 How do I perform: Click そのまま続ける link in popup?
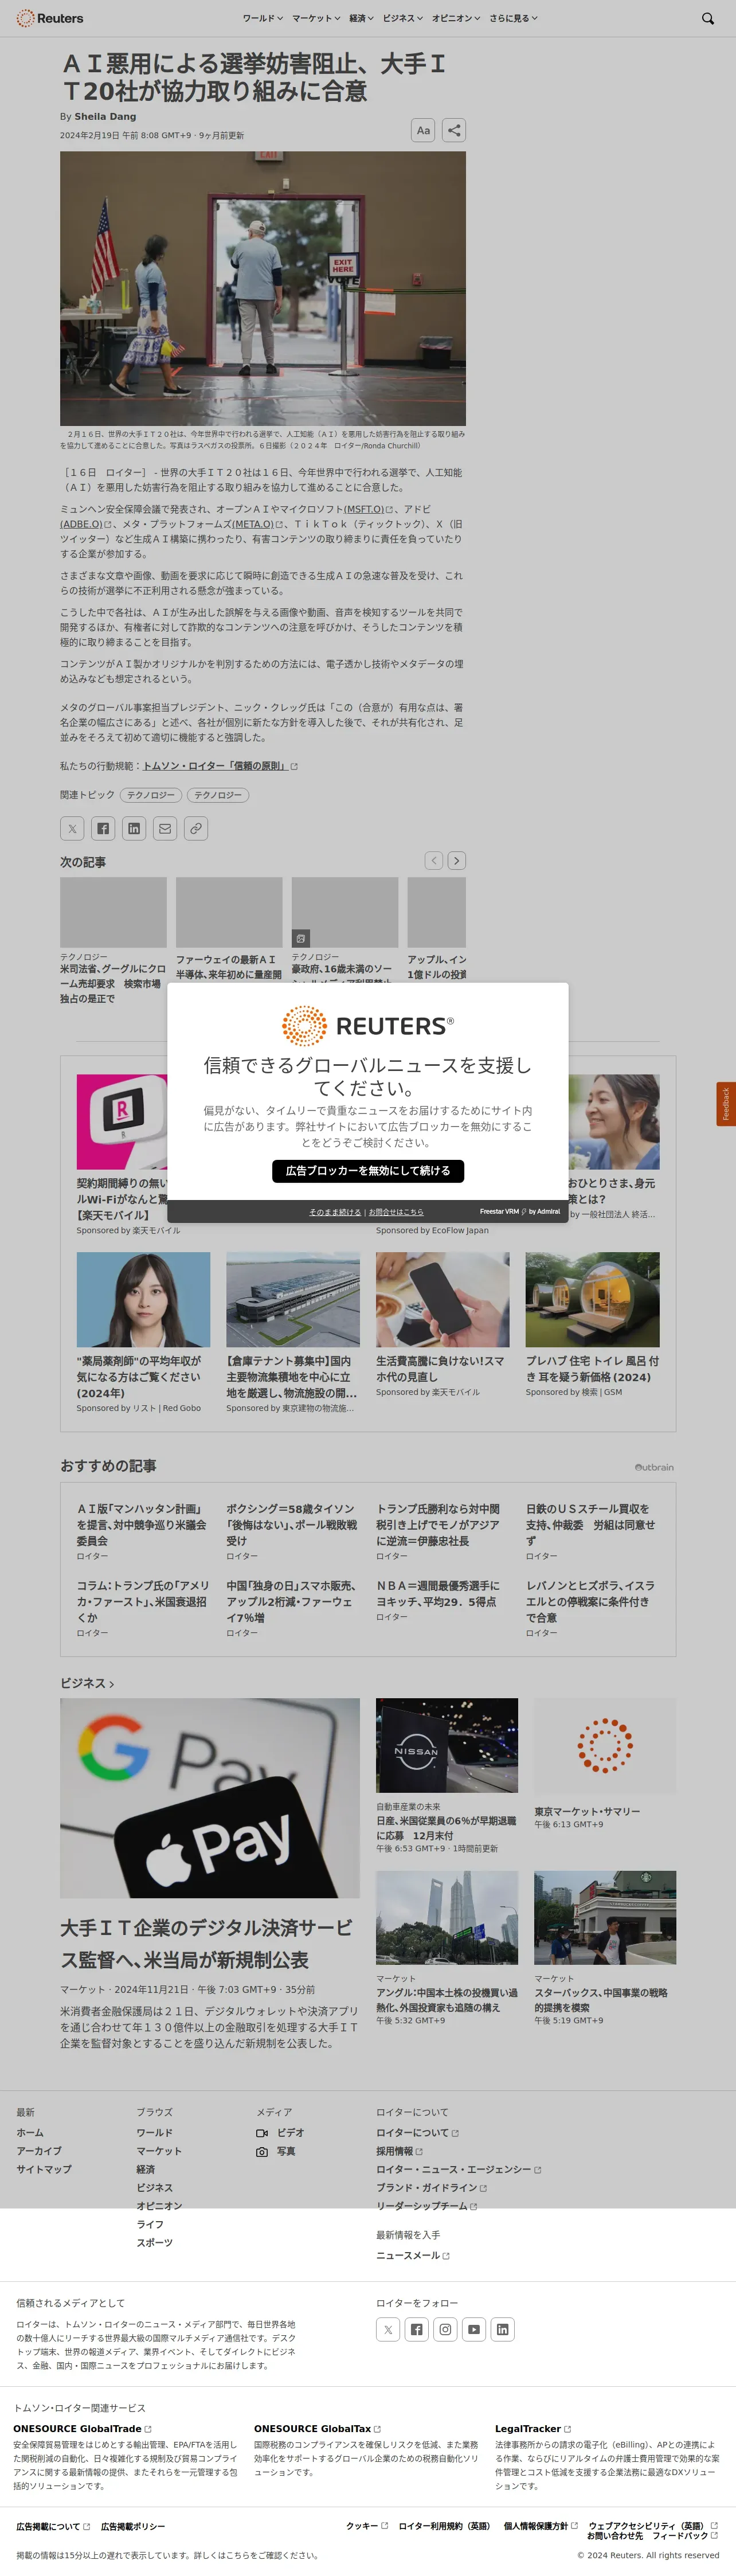coord(335,1212)
